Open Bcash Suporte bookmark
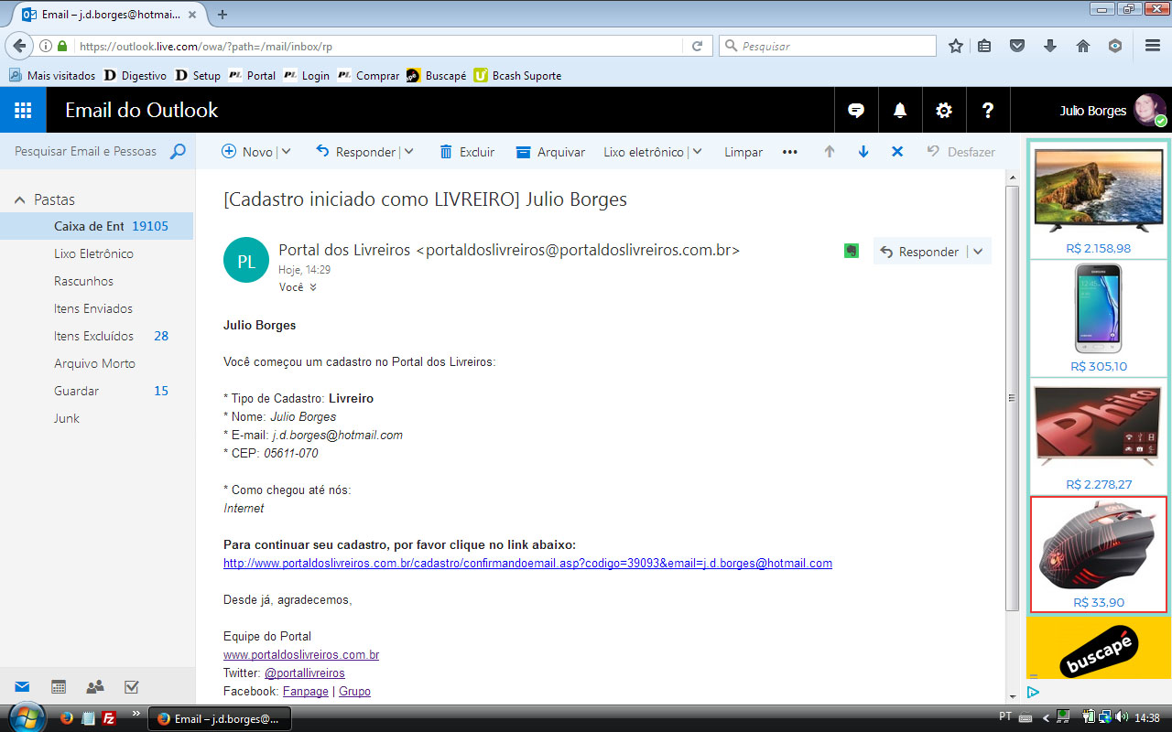The image size is (1172, 732). 518,76
